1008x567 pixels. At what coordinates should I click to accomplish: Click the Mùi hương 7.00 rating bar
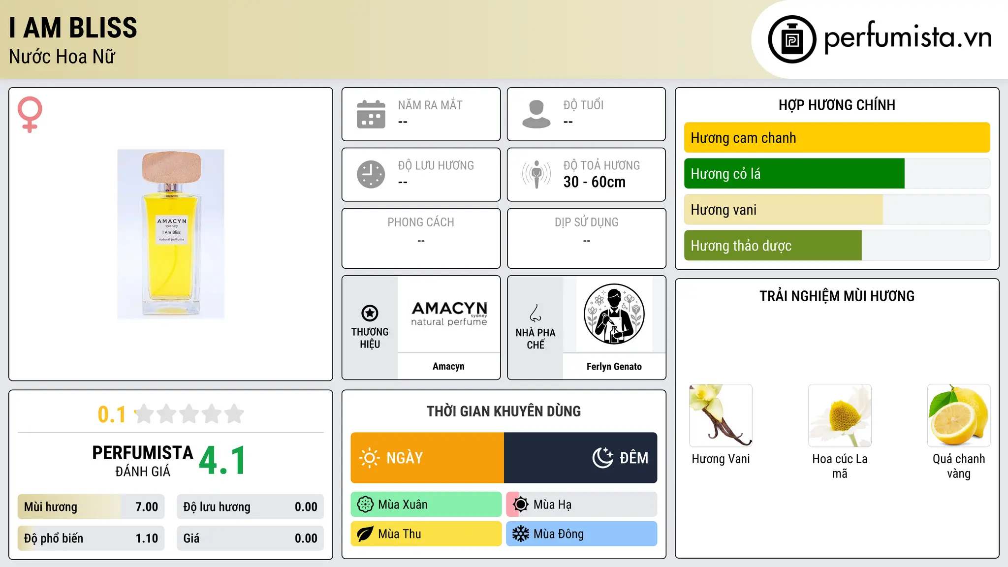(x=91, y=507)
